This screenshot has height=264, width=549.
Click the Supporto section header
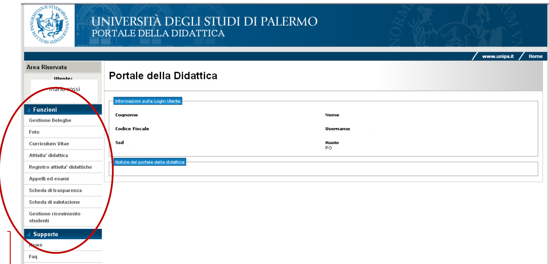(x=63, y=234)
